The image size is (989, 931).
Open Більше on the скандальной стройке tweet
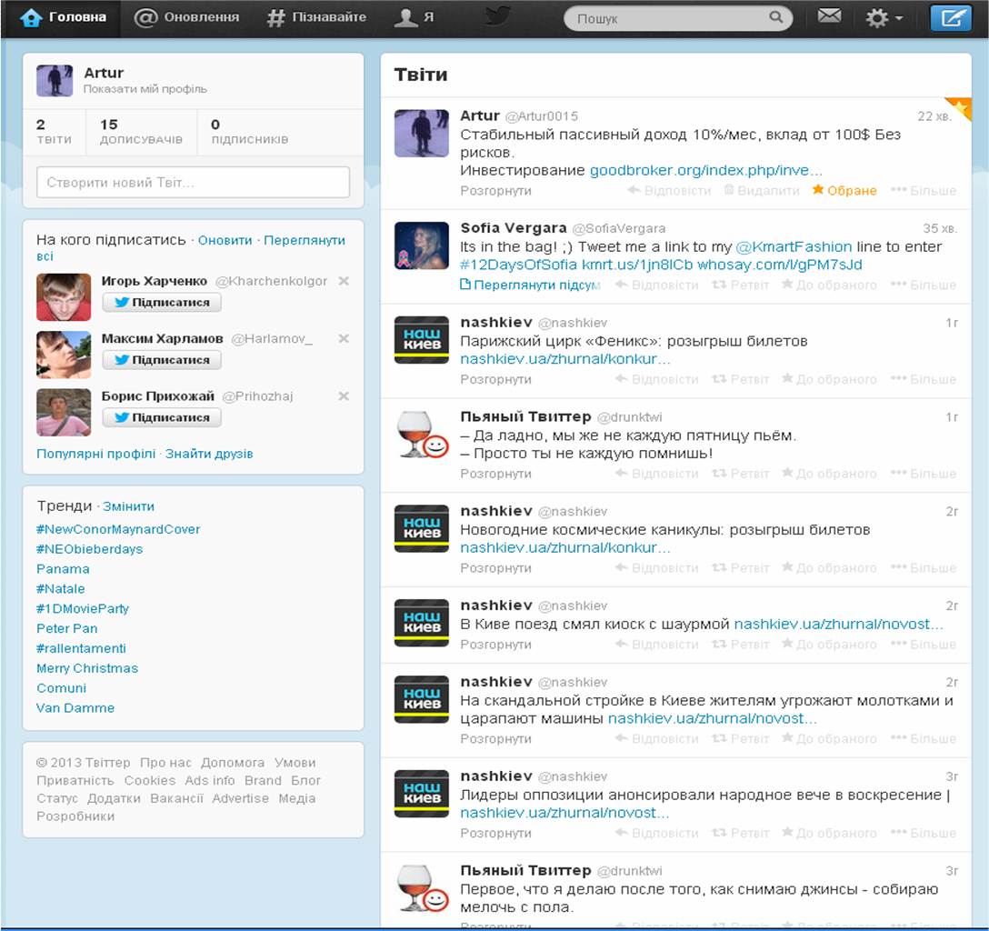pyautogui.click(x=924, y=738)
